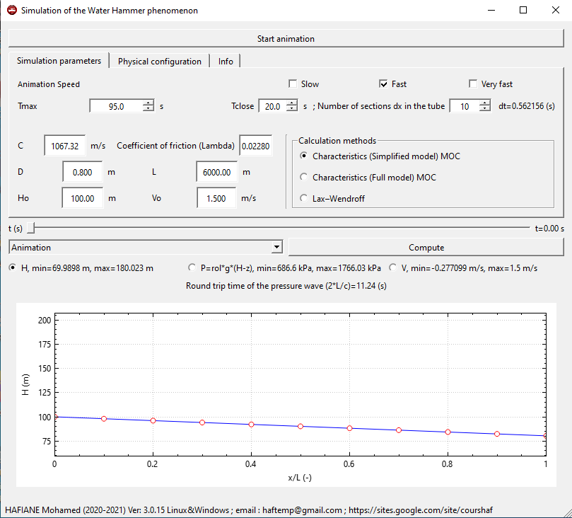Click the wave speed C input field
This screenshot has height=518, width=572.
click(63, 145)
